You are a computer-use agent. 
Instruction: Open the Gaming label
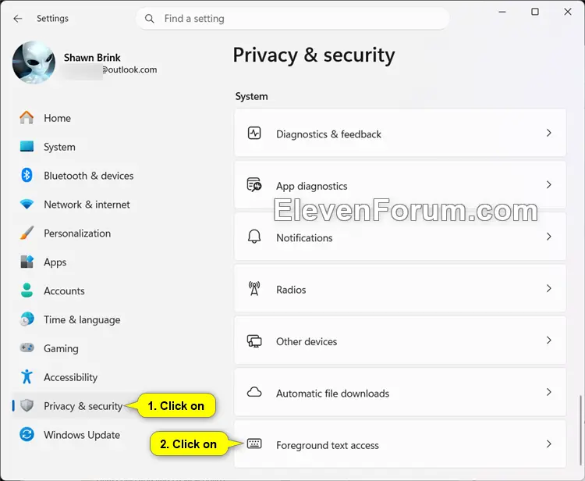coord(61,349)
